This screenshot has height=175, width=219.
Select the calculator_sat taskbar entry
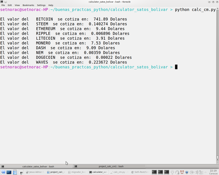98,172
